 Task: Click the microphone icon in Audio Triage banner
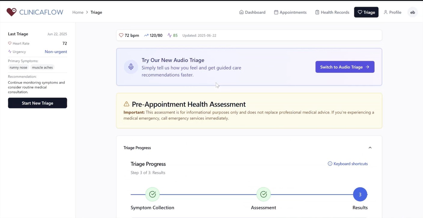click(131, 66)
